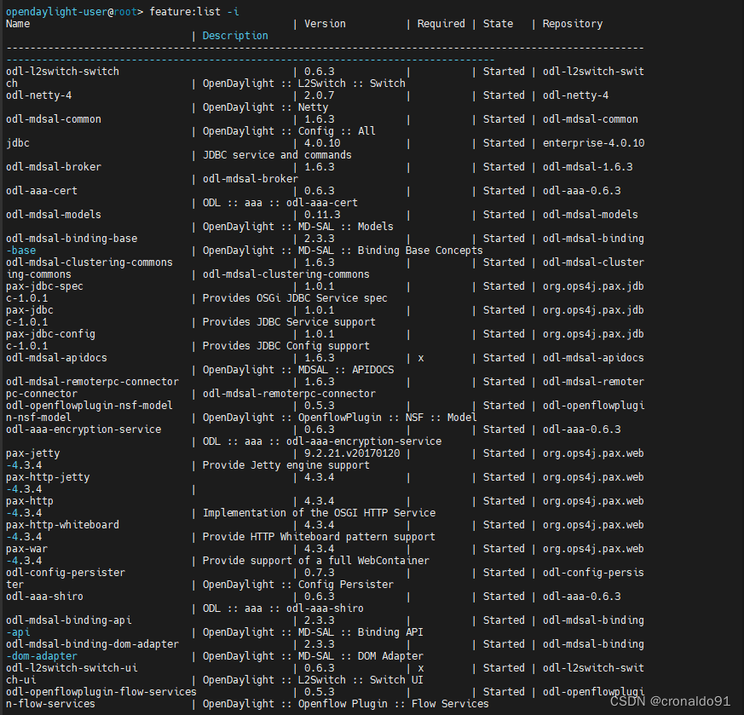744x715 pixels.
Task: Select 'Provides JDBC Config support' description
Action: point(286,346)
